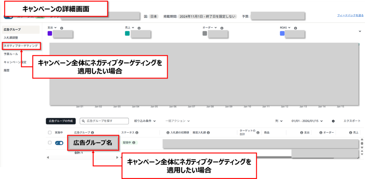Click info icon beside ターゲットの合計 header
Screen dimensions: 365x179
click(258, 132)
